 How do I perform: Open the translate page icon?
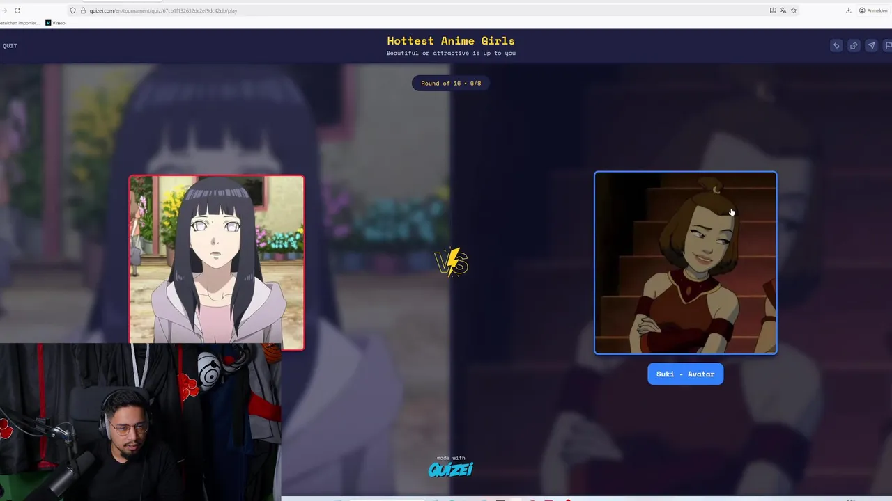click(x=783, y=10)
